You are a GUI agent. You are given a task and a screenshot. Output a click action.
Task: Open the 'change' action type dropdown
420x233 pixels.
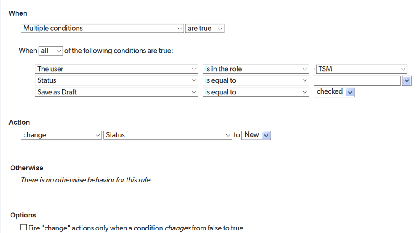pos(61,135)
